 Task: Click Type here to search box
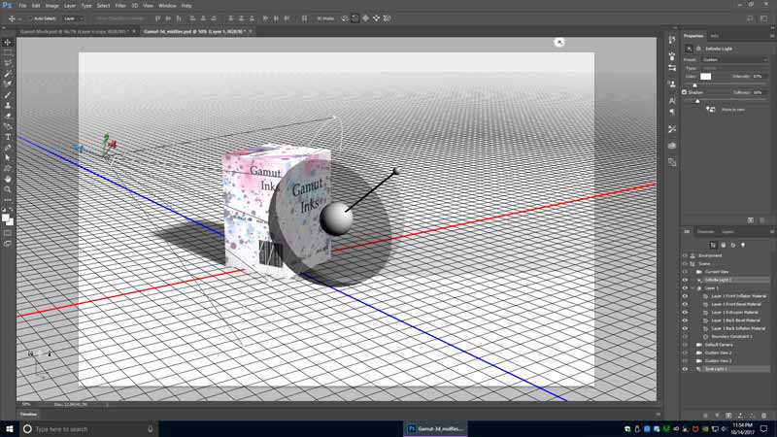(89, 428)
